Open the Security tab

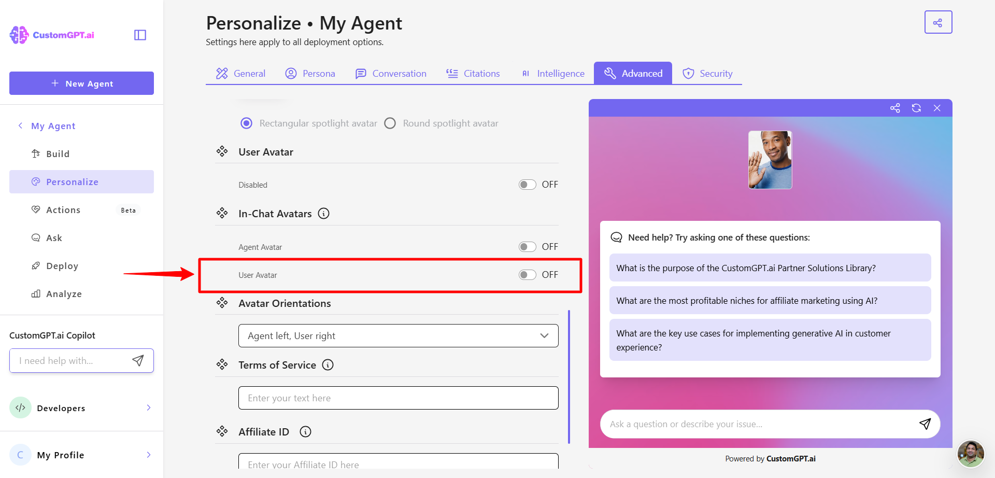707,73
